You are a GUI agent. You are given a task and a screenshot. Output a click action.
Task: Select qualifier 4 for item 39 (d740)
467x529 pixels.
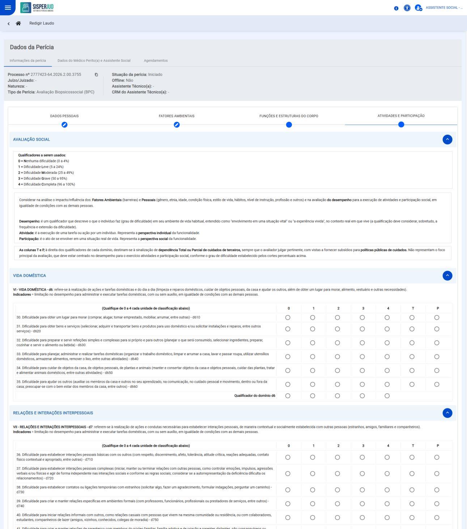387,504
